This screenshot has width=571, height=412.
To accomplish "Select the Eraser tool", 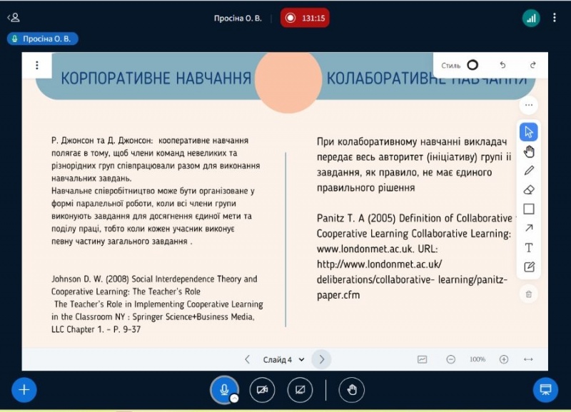I will 529,190.
